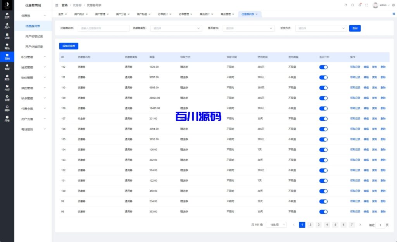Select 优惠券列表 in the side menu

[x=33, y=26]
